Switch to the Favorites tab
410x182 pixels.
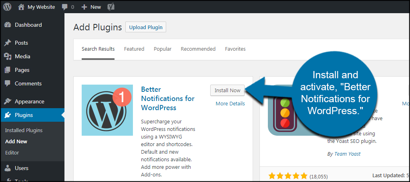[x=235, y=49]
